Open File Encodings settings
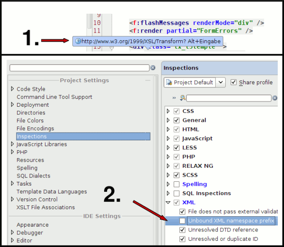This screenshot has width=284, height=247. click(x=35, y=128)
